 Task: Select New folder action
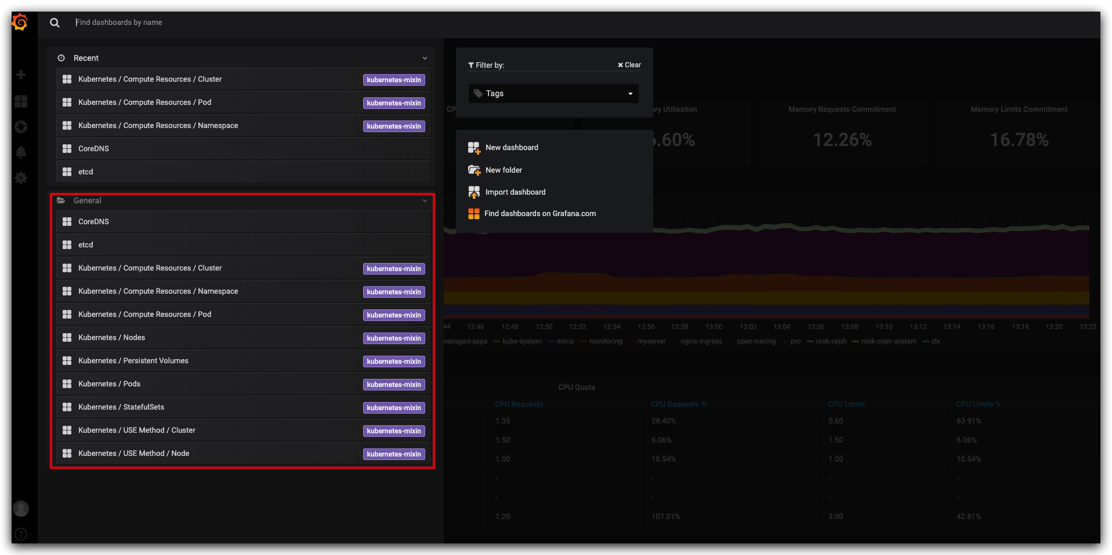point(504,170)
